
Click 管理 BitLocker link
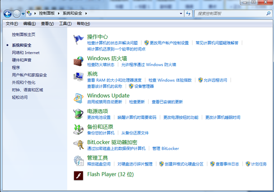tap(165, 149)
